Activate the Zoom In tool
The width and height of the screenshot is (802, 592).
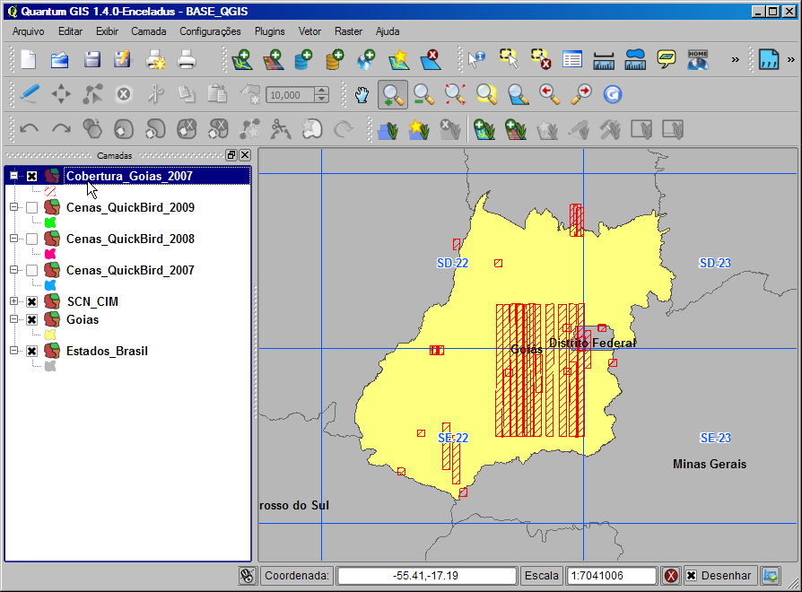coord(392,94)
